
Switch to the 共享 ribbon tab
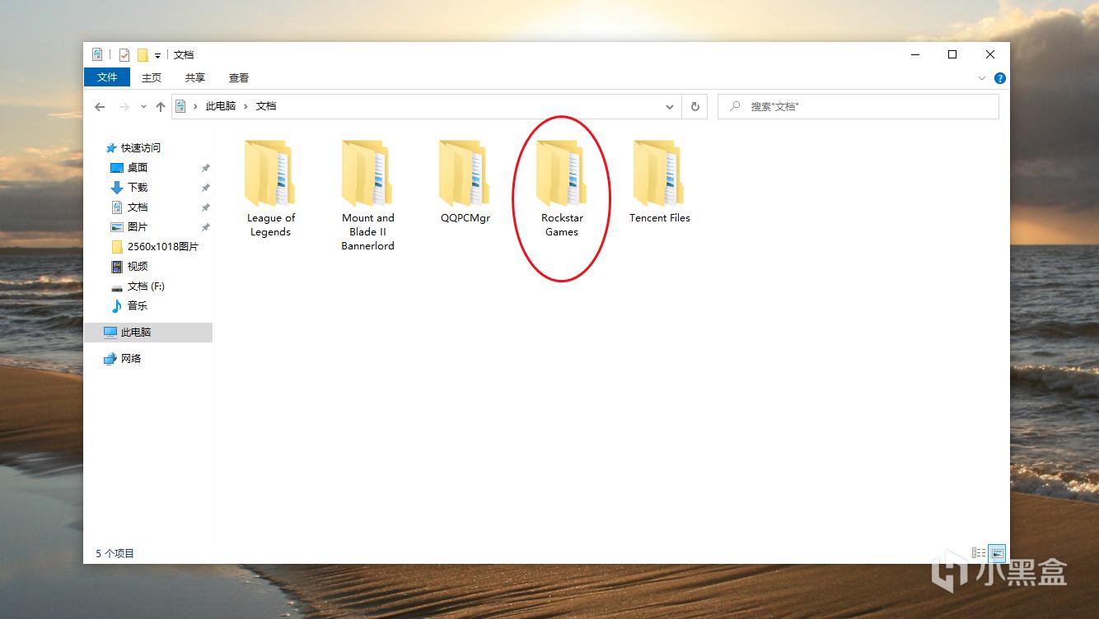coord(195,77)
